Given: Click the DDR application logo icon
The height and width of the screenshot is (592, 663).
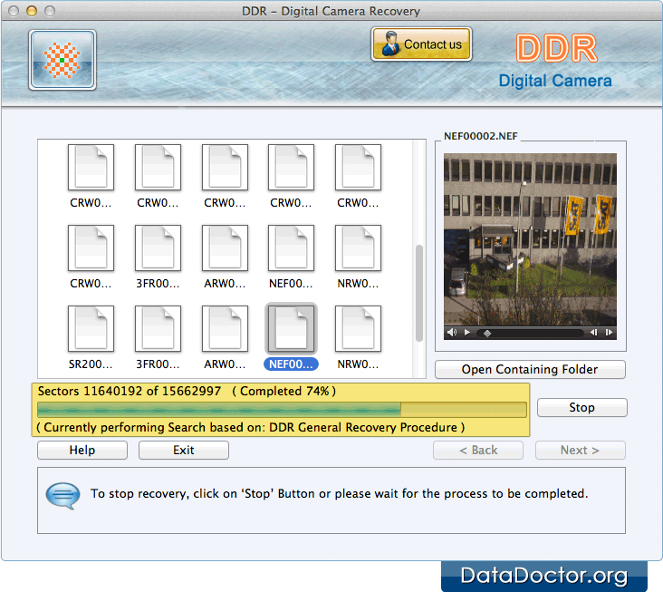Looking at the screenshot, I should pos(62,60).
